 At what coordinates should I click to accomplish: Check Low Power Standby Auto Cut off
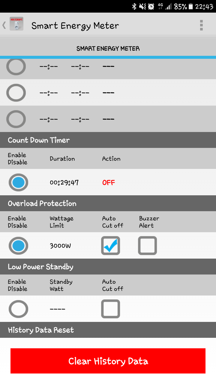tap(110, 309)
